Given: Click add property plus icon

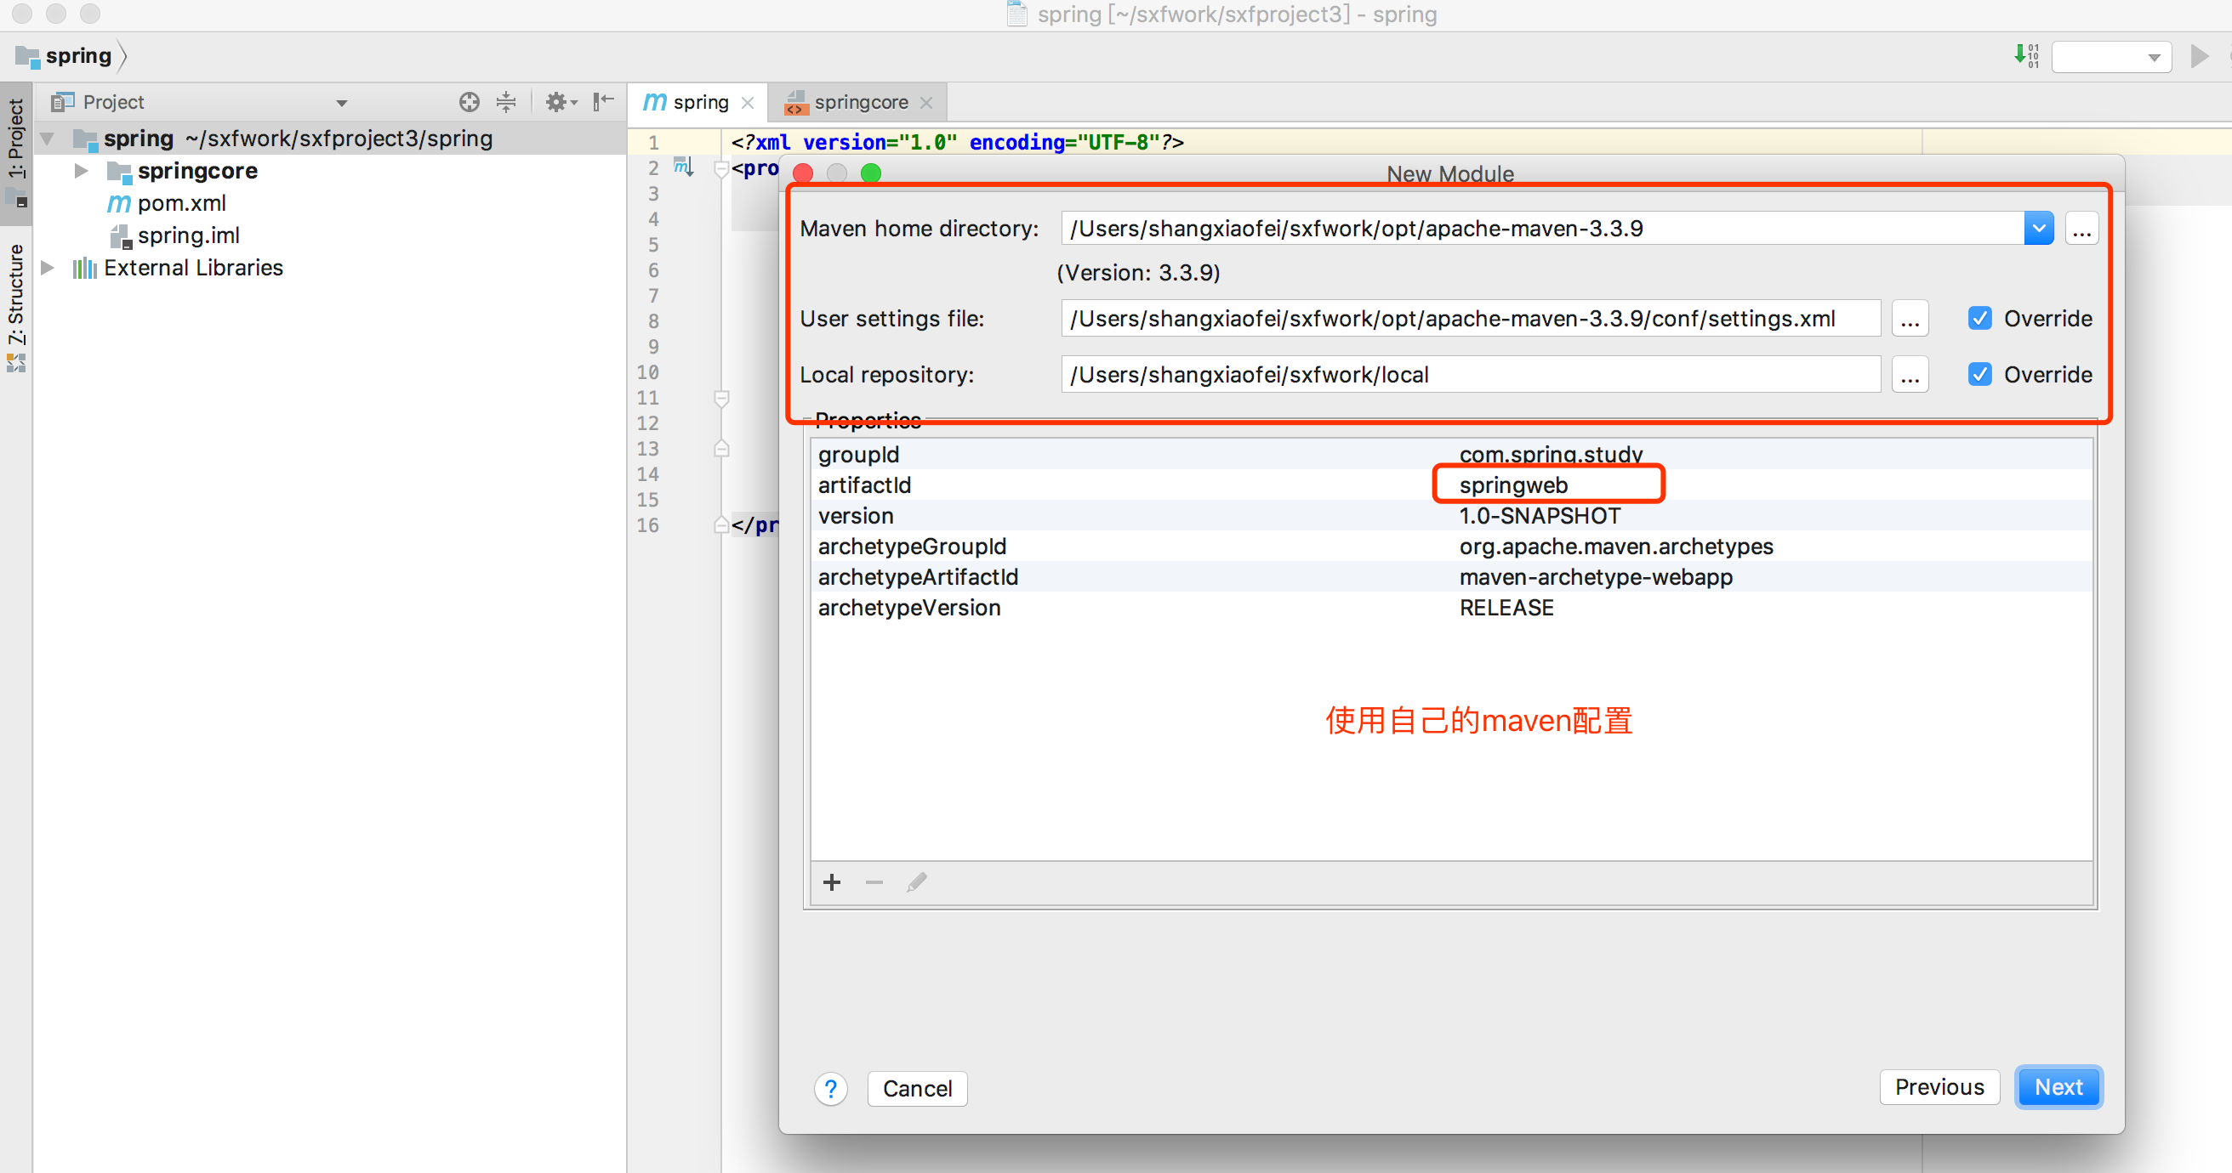Looking at the screenshot, I should click(x=832, y=882).
